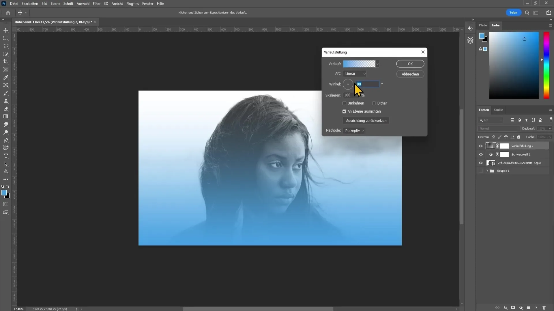
Task: Enable the Dither checkbox
Action: (x=374, y=103)
